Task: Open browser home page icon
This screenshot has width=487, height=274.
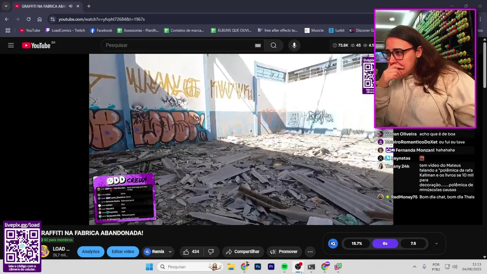Action: pyautogui.click(x=40, y=19)
